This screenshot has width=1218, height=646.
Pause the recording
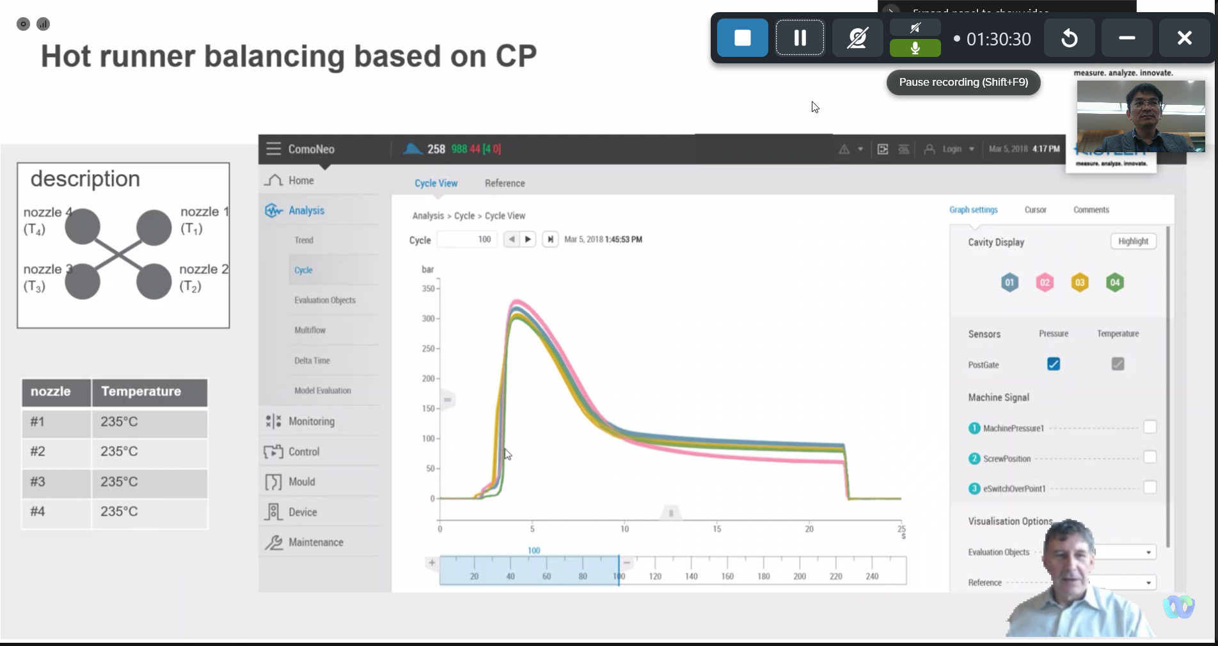[x=800, y=38]
